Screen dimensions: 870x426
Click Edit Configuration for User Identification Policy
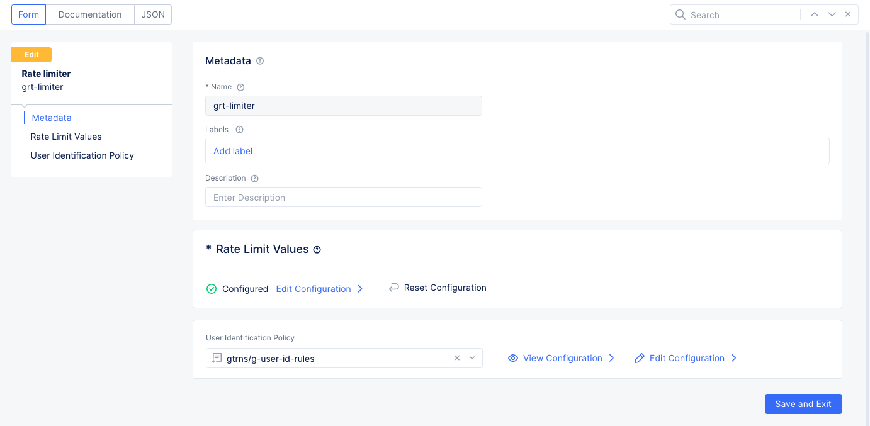pyautogui.click(x=687, y=358)
